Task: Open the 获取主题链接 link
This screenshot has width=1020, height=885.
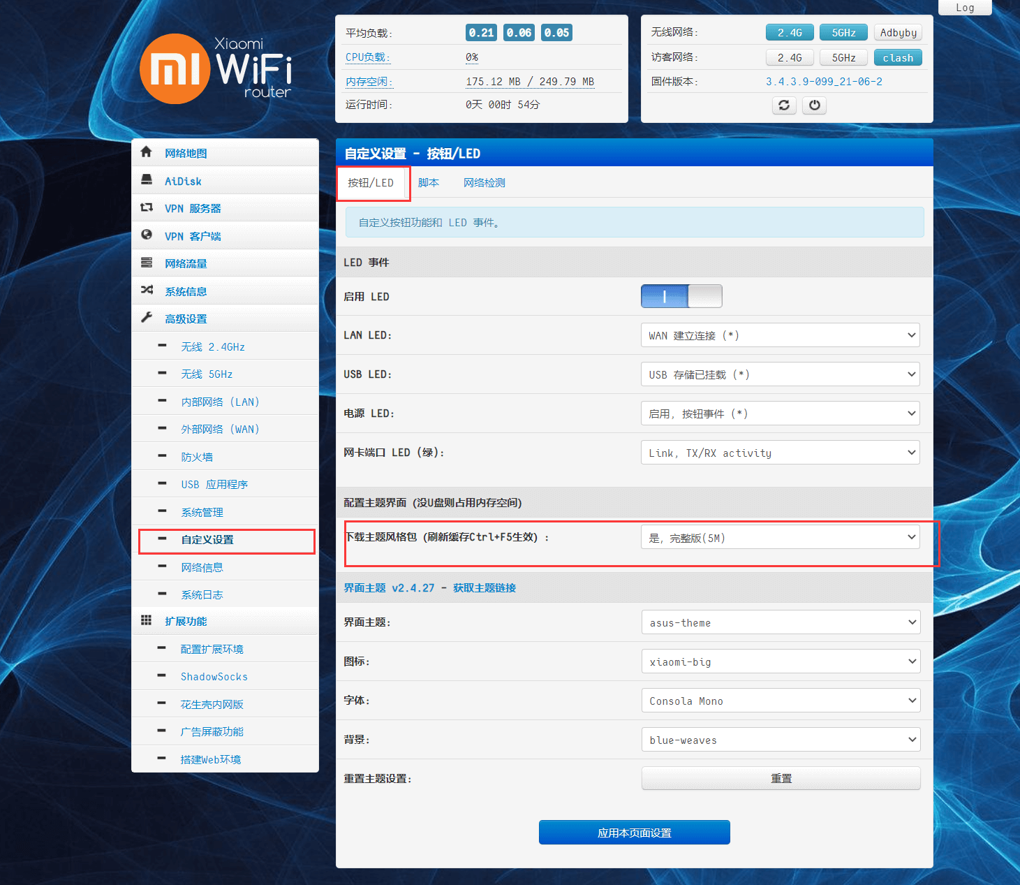Action: pos(484,588)
